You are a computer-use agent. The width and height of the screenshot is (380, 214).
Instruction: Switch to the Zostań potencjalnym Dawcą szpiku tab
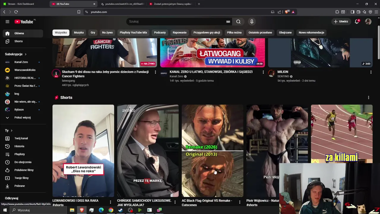coord(171,4)
